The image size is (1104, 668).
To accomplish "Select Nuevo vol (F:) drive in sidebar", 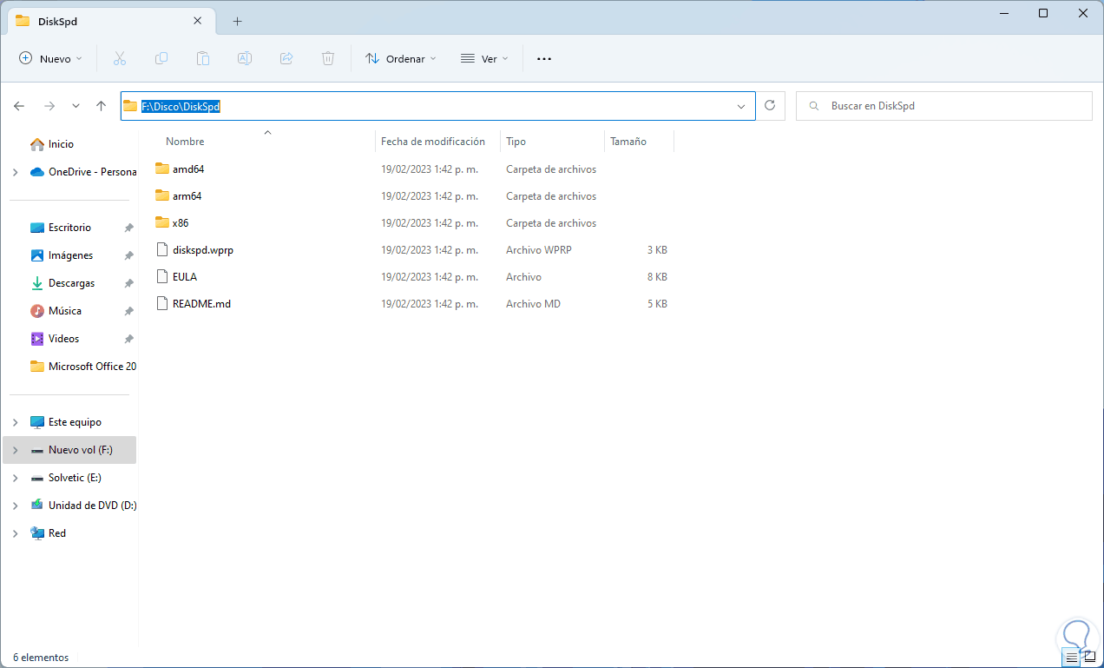I will pyautogui.click(x=71, y=450).
